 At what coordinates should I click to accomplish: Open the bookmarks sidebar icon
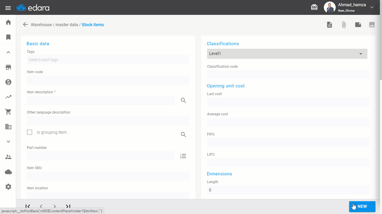[x=8, y=37]
